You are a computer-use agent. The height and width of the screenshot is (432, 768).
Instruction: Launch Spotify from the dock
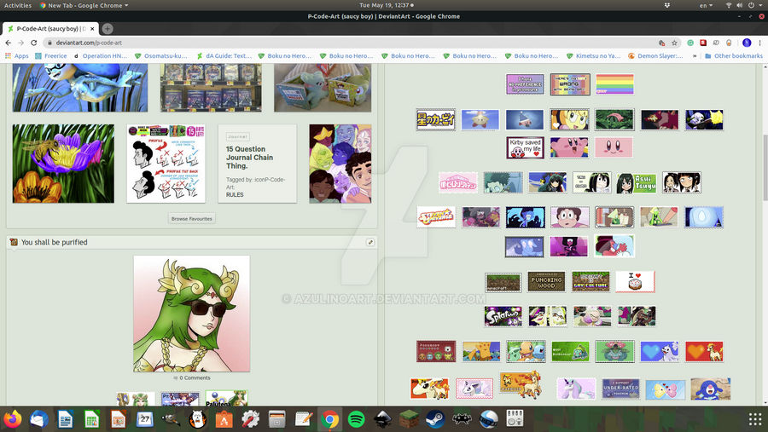click(x=356, y=419)
